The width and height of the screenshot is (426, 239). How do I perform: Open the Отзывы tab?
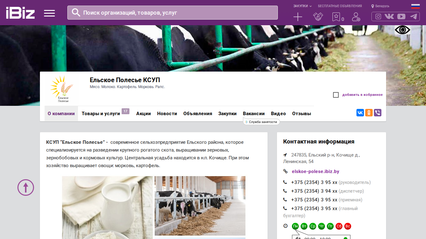[x=302, y=114]
